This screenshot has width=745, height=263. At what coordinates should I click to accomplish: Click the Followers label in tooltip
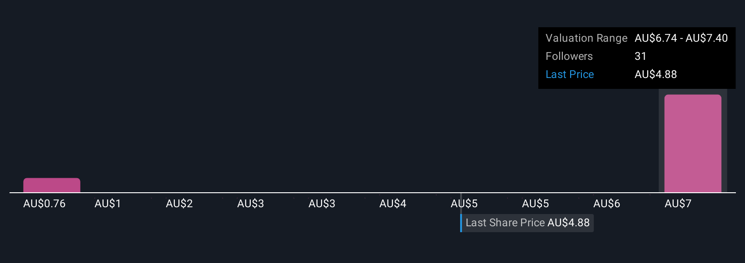click(x=569, y=56)
